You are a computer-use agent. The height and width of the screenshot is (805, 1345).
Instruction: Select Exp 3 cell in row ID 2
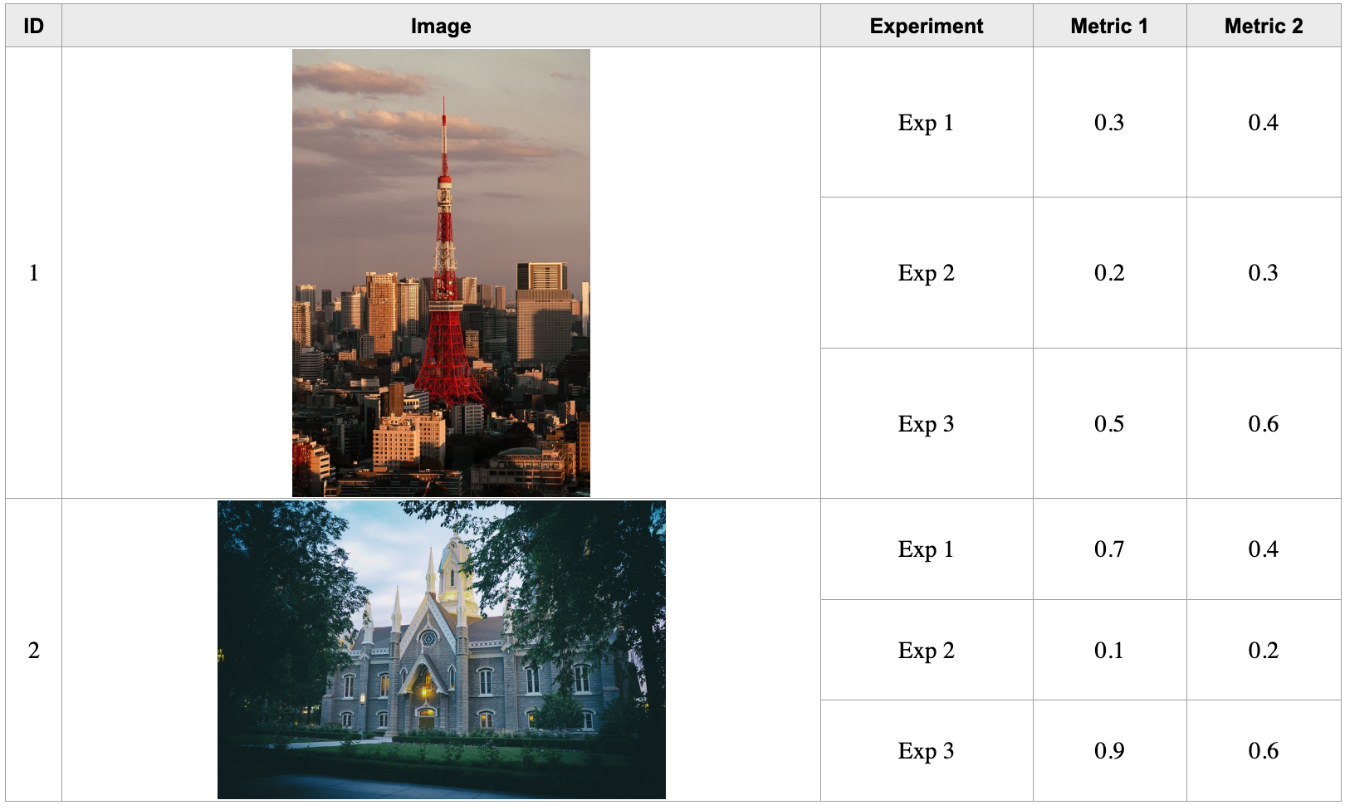927,750
